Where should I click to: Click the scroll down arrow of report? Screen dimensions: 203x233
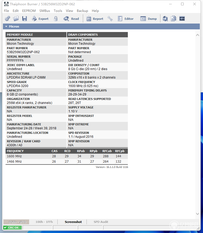pos(197,214)
